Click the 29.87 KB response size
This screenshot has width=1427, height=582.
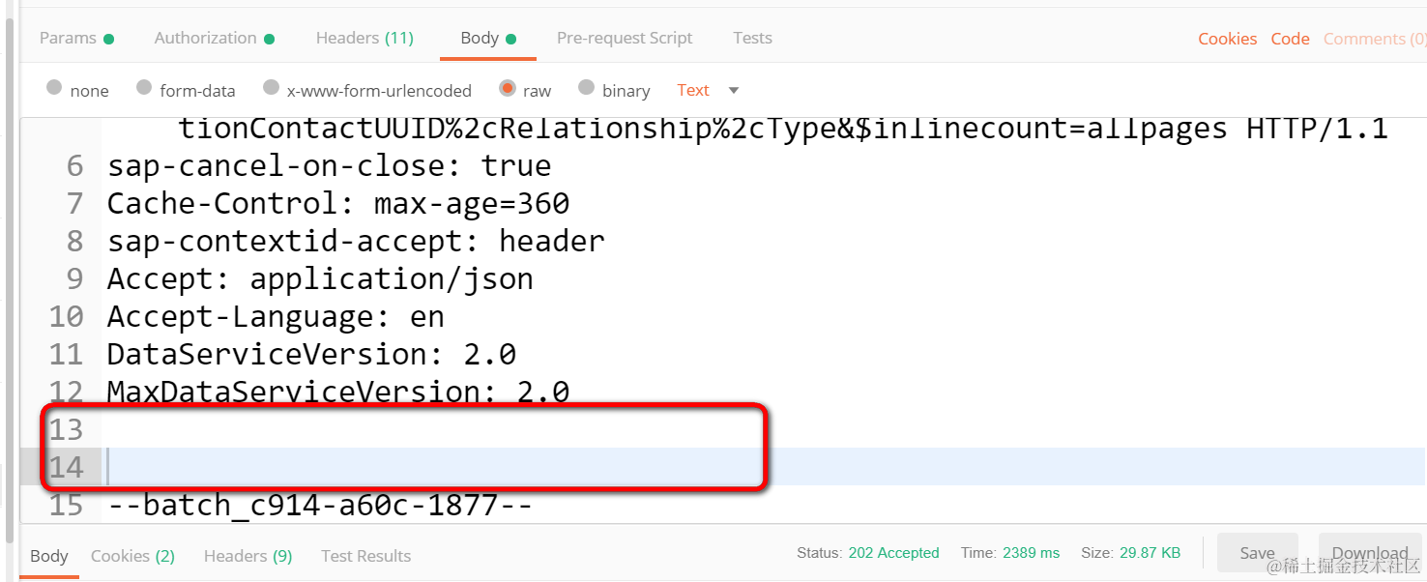(1150, 553)
